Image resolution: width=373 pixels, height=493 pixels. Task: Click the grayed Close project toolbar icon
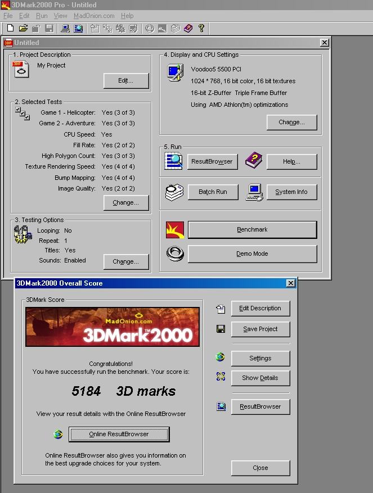click(36, 28)
